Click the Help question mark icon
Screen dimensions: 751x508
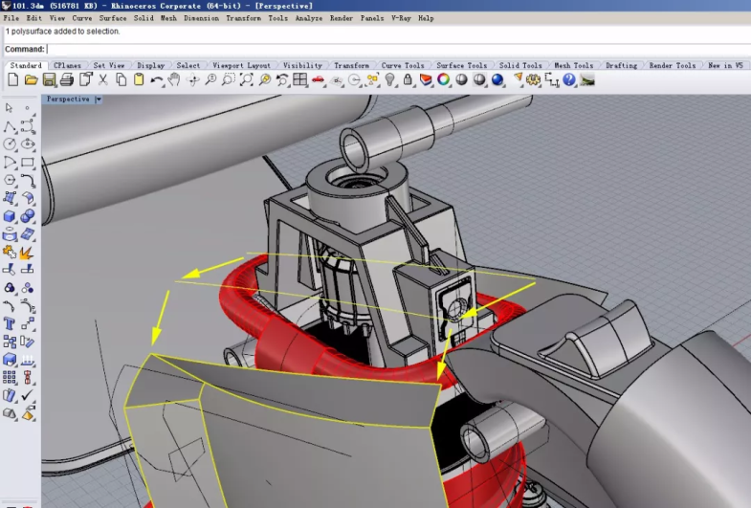[x=569, y=79]
